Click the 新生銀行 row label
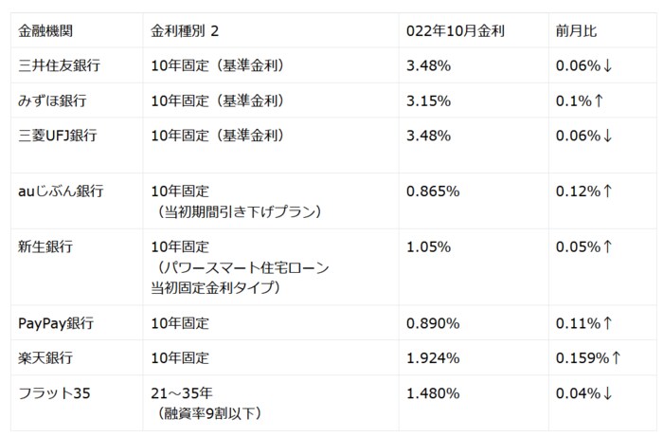This screenshot has width=663, height=437. tap(46, 246)
